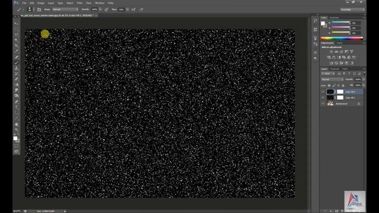Open the layer Opacity dropdown arrow

(x=364, y=79)
